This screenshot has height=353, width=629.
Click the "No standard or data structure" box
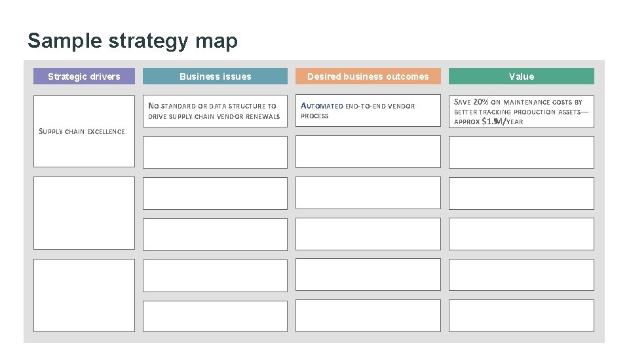click(x=215, y=111)
